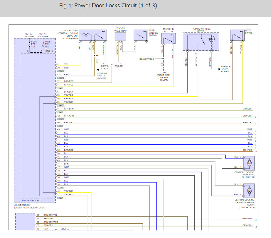
Task: Click the fuel filler flap drive motor symbol
Action: 249,163
